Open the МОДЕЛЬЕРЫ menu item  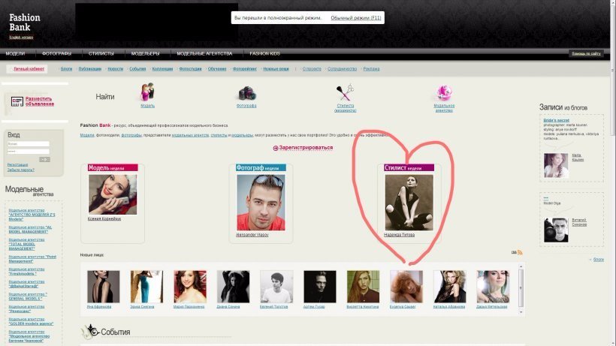click(x=145, y=53)
